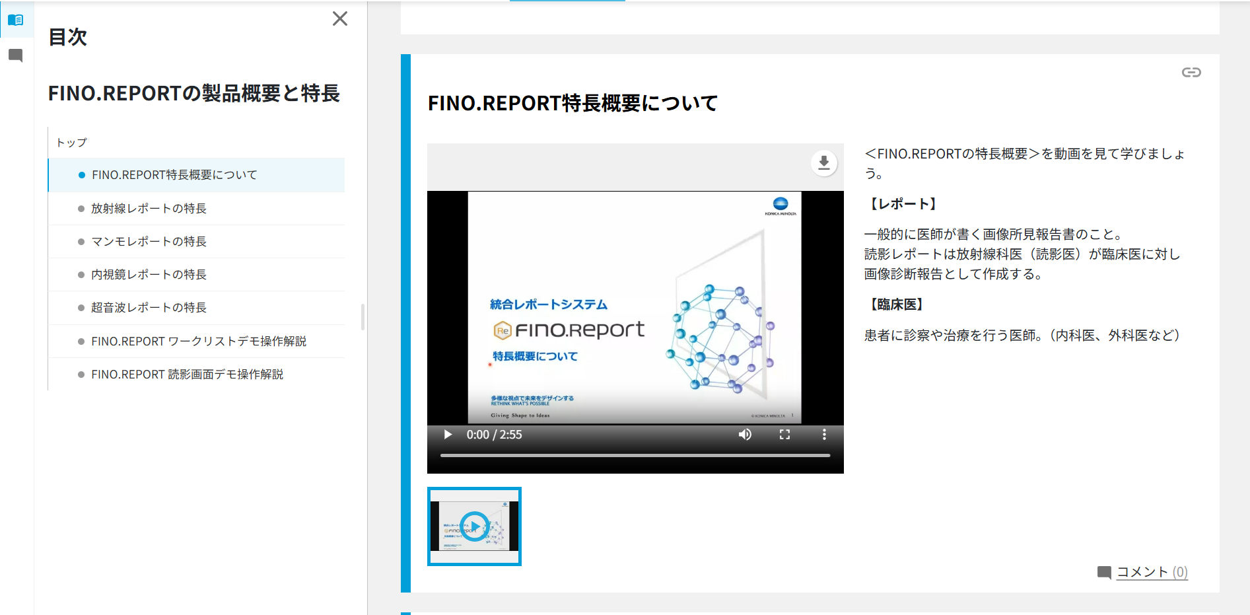1250x615 pixels.
Task: Click the video progress bar to seek
Action: pyautogui.click(x=634, y=454)
